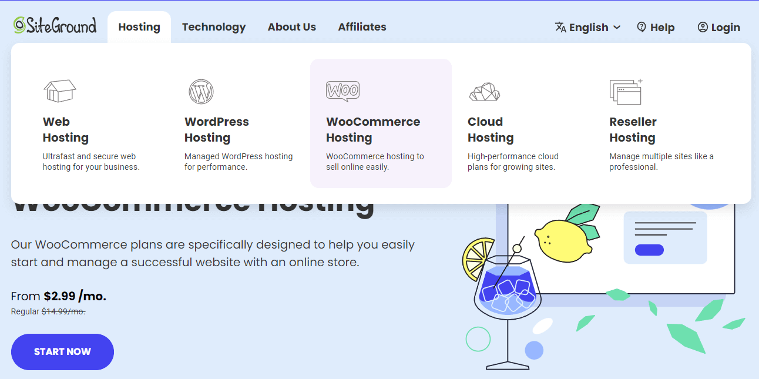
Task: Click the language translate icon
Action: (x=560, y=27)
